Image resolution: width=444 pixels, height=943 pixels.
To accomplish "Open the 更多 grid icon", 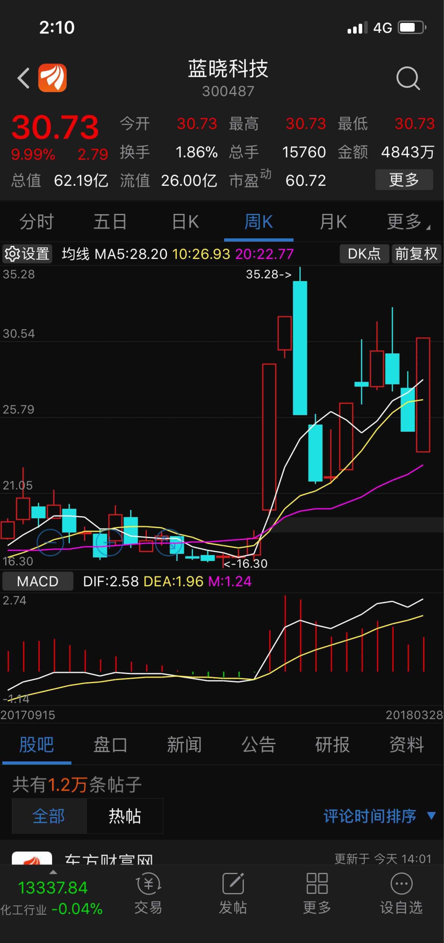I will pyautogui.click(x=317, y=893).
